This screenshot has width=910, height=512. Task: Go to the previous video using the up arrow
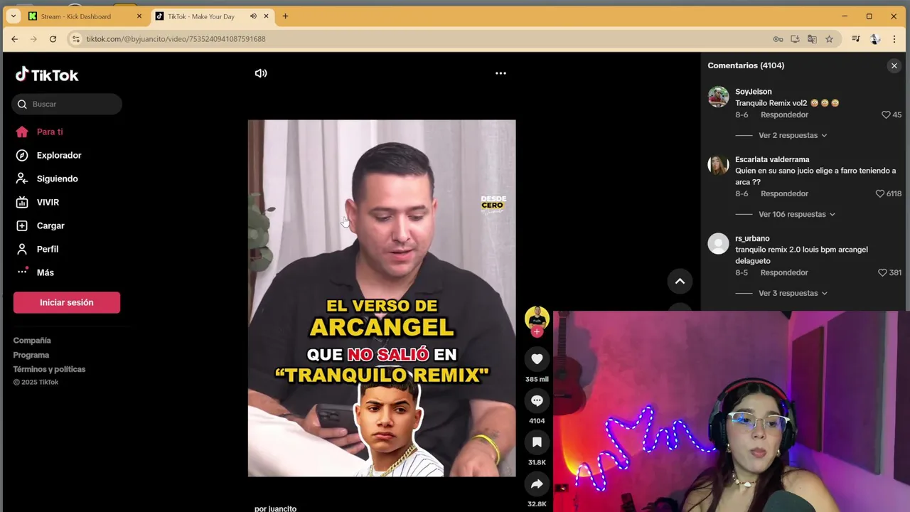(x=680, y=281)
